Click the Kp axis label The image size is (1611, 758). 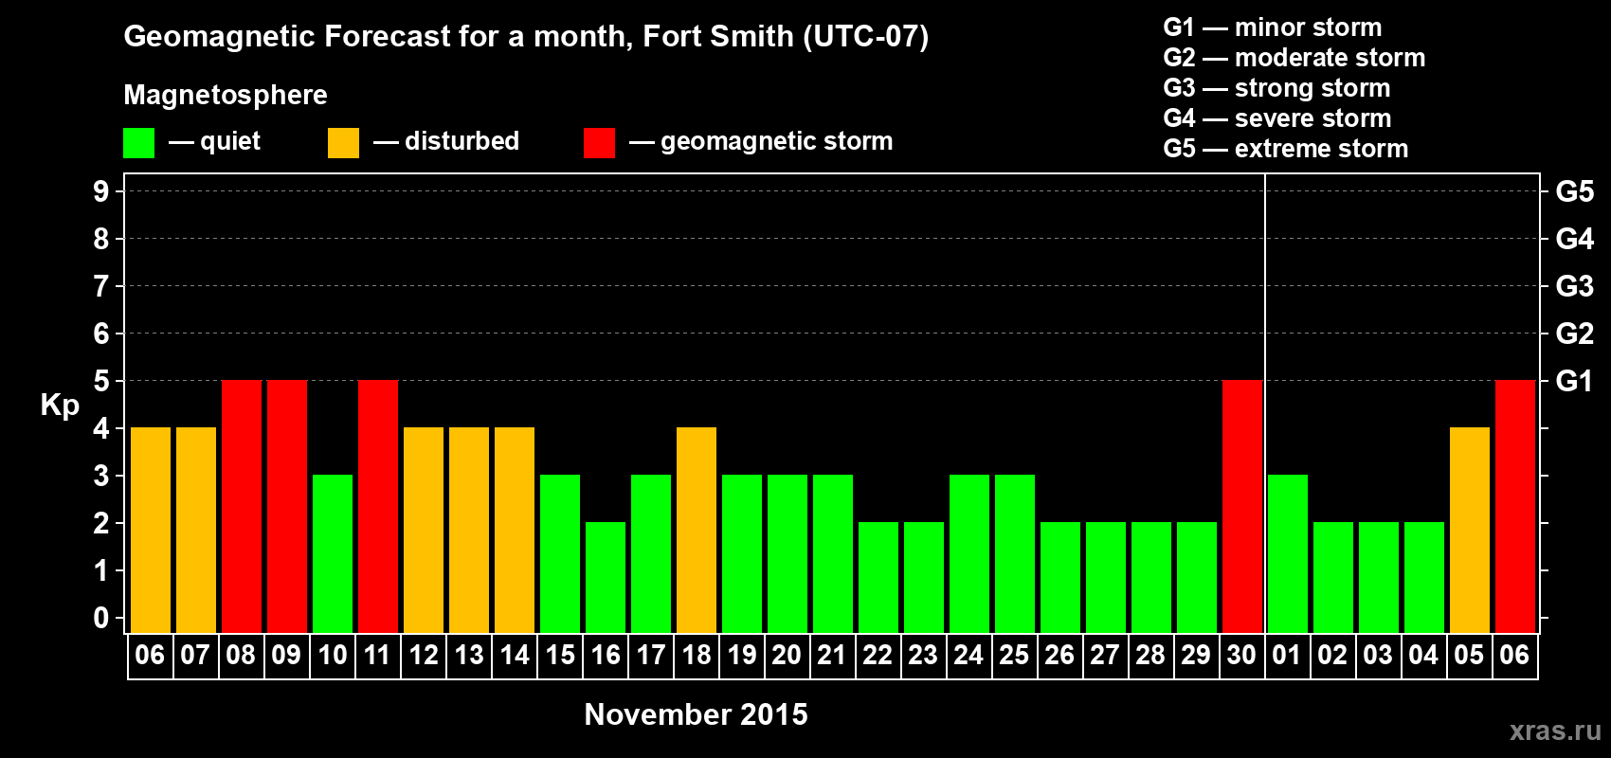tap(60, 406)
